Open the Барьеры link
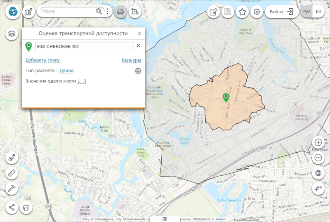Viewport: 330px width, 222px height. 131,60
